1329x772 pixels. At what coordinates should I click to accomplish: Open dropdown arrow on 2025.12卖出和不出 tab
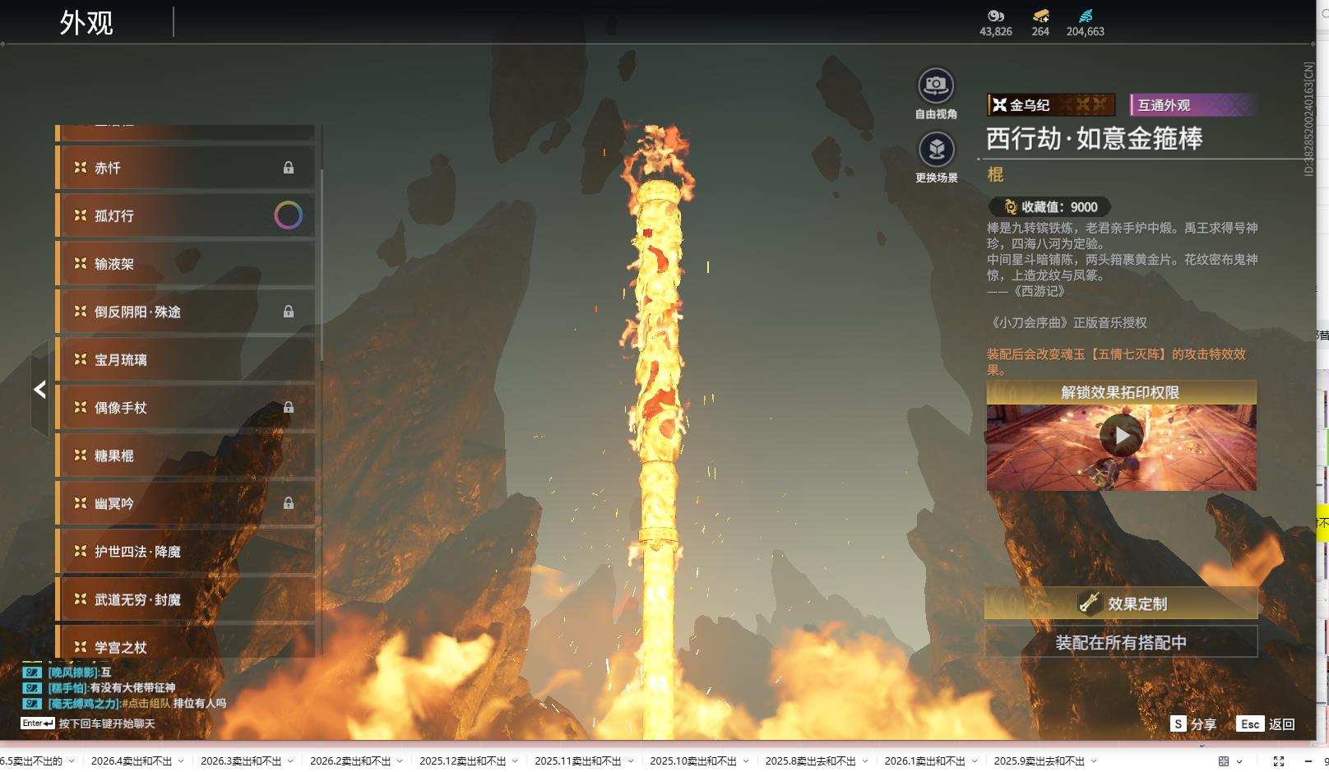pyautogui.click(x=515, y=761)
